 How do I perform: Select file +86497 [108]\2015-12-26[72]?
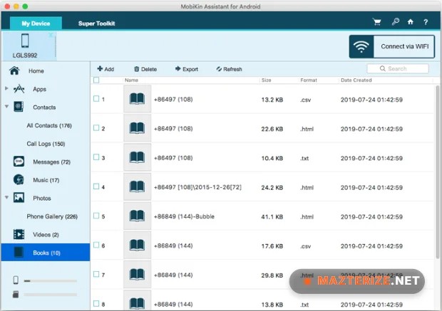coord(197,187)
